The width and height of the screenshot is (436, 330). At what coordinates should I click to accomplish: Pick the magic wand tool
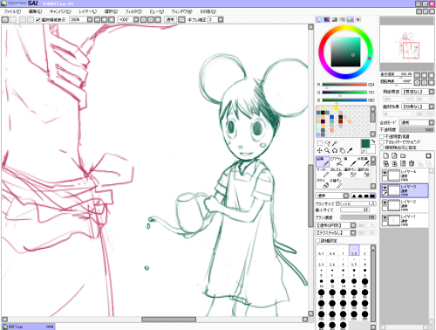pos(335,143)
